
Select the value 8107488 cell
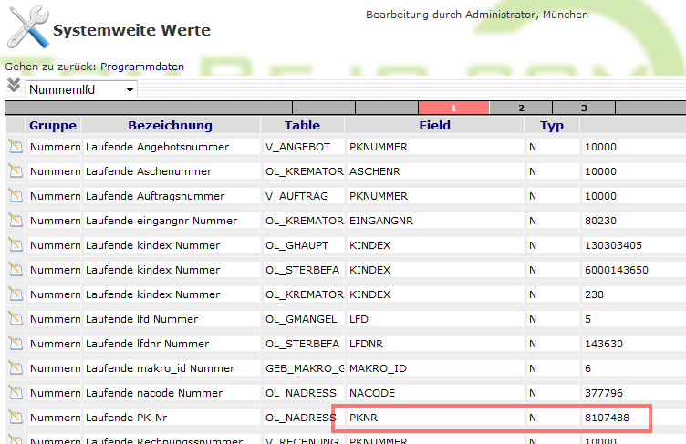click(607, 418)
